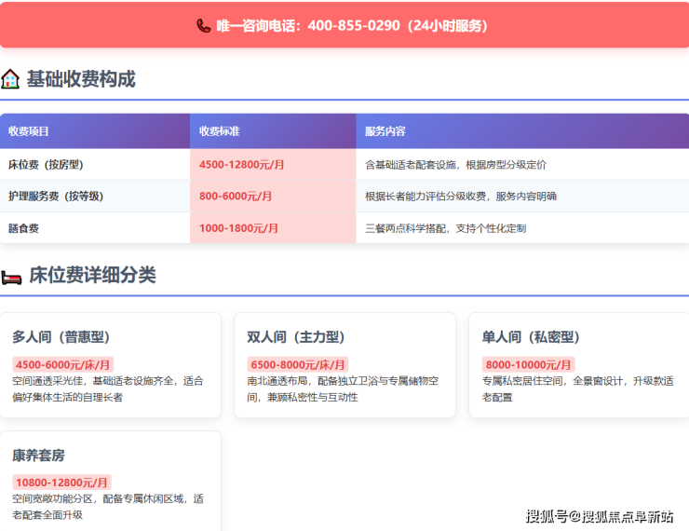Viewport: 689px width, 531px height.
Task: Click the 4500-12800元/月 price cell
Action: [241, 165]
